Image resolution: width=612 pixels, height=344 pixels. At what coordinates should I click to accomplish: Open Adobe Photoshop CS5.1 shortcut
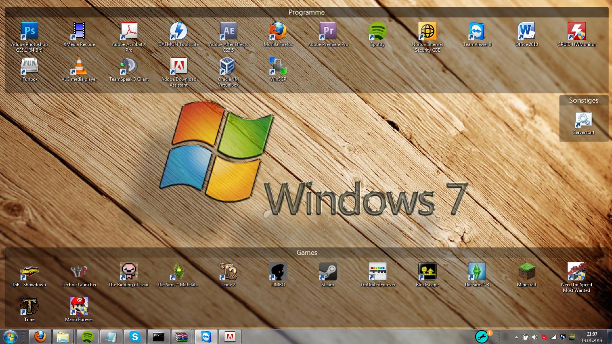click(x=29, y=37)
